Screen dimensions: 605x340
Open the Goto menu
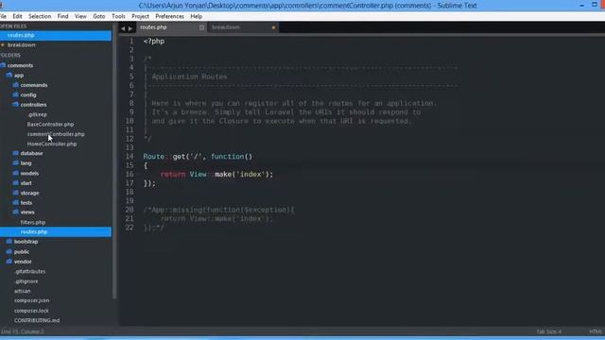[98, 16]
